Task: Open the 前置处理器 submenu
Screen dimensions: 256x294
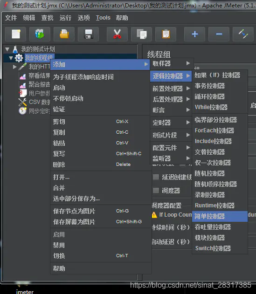Action: [x=171, y=89]
